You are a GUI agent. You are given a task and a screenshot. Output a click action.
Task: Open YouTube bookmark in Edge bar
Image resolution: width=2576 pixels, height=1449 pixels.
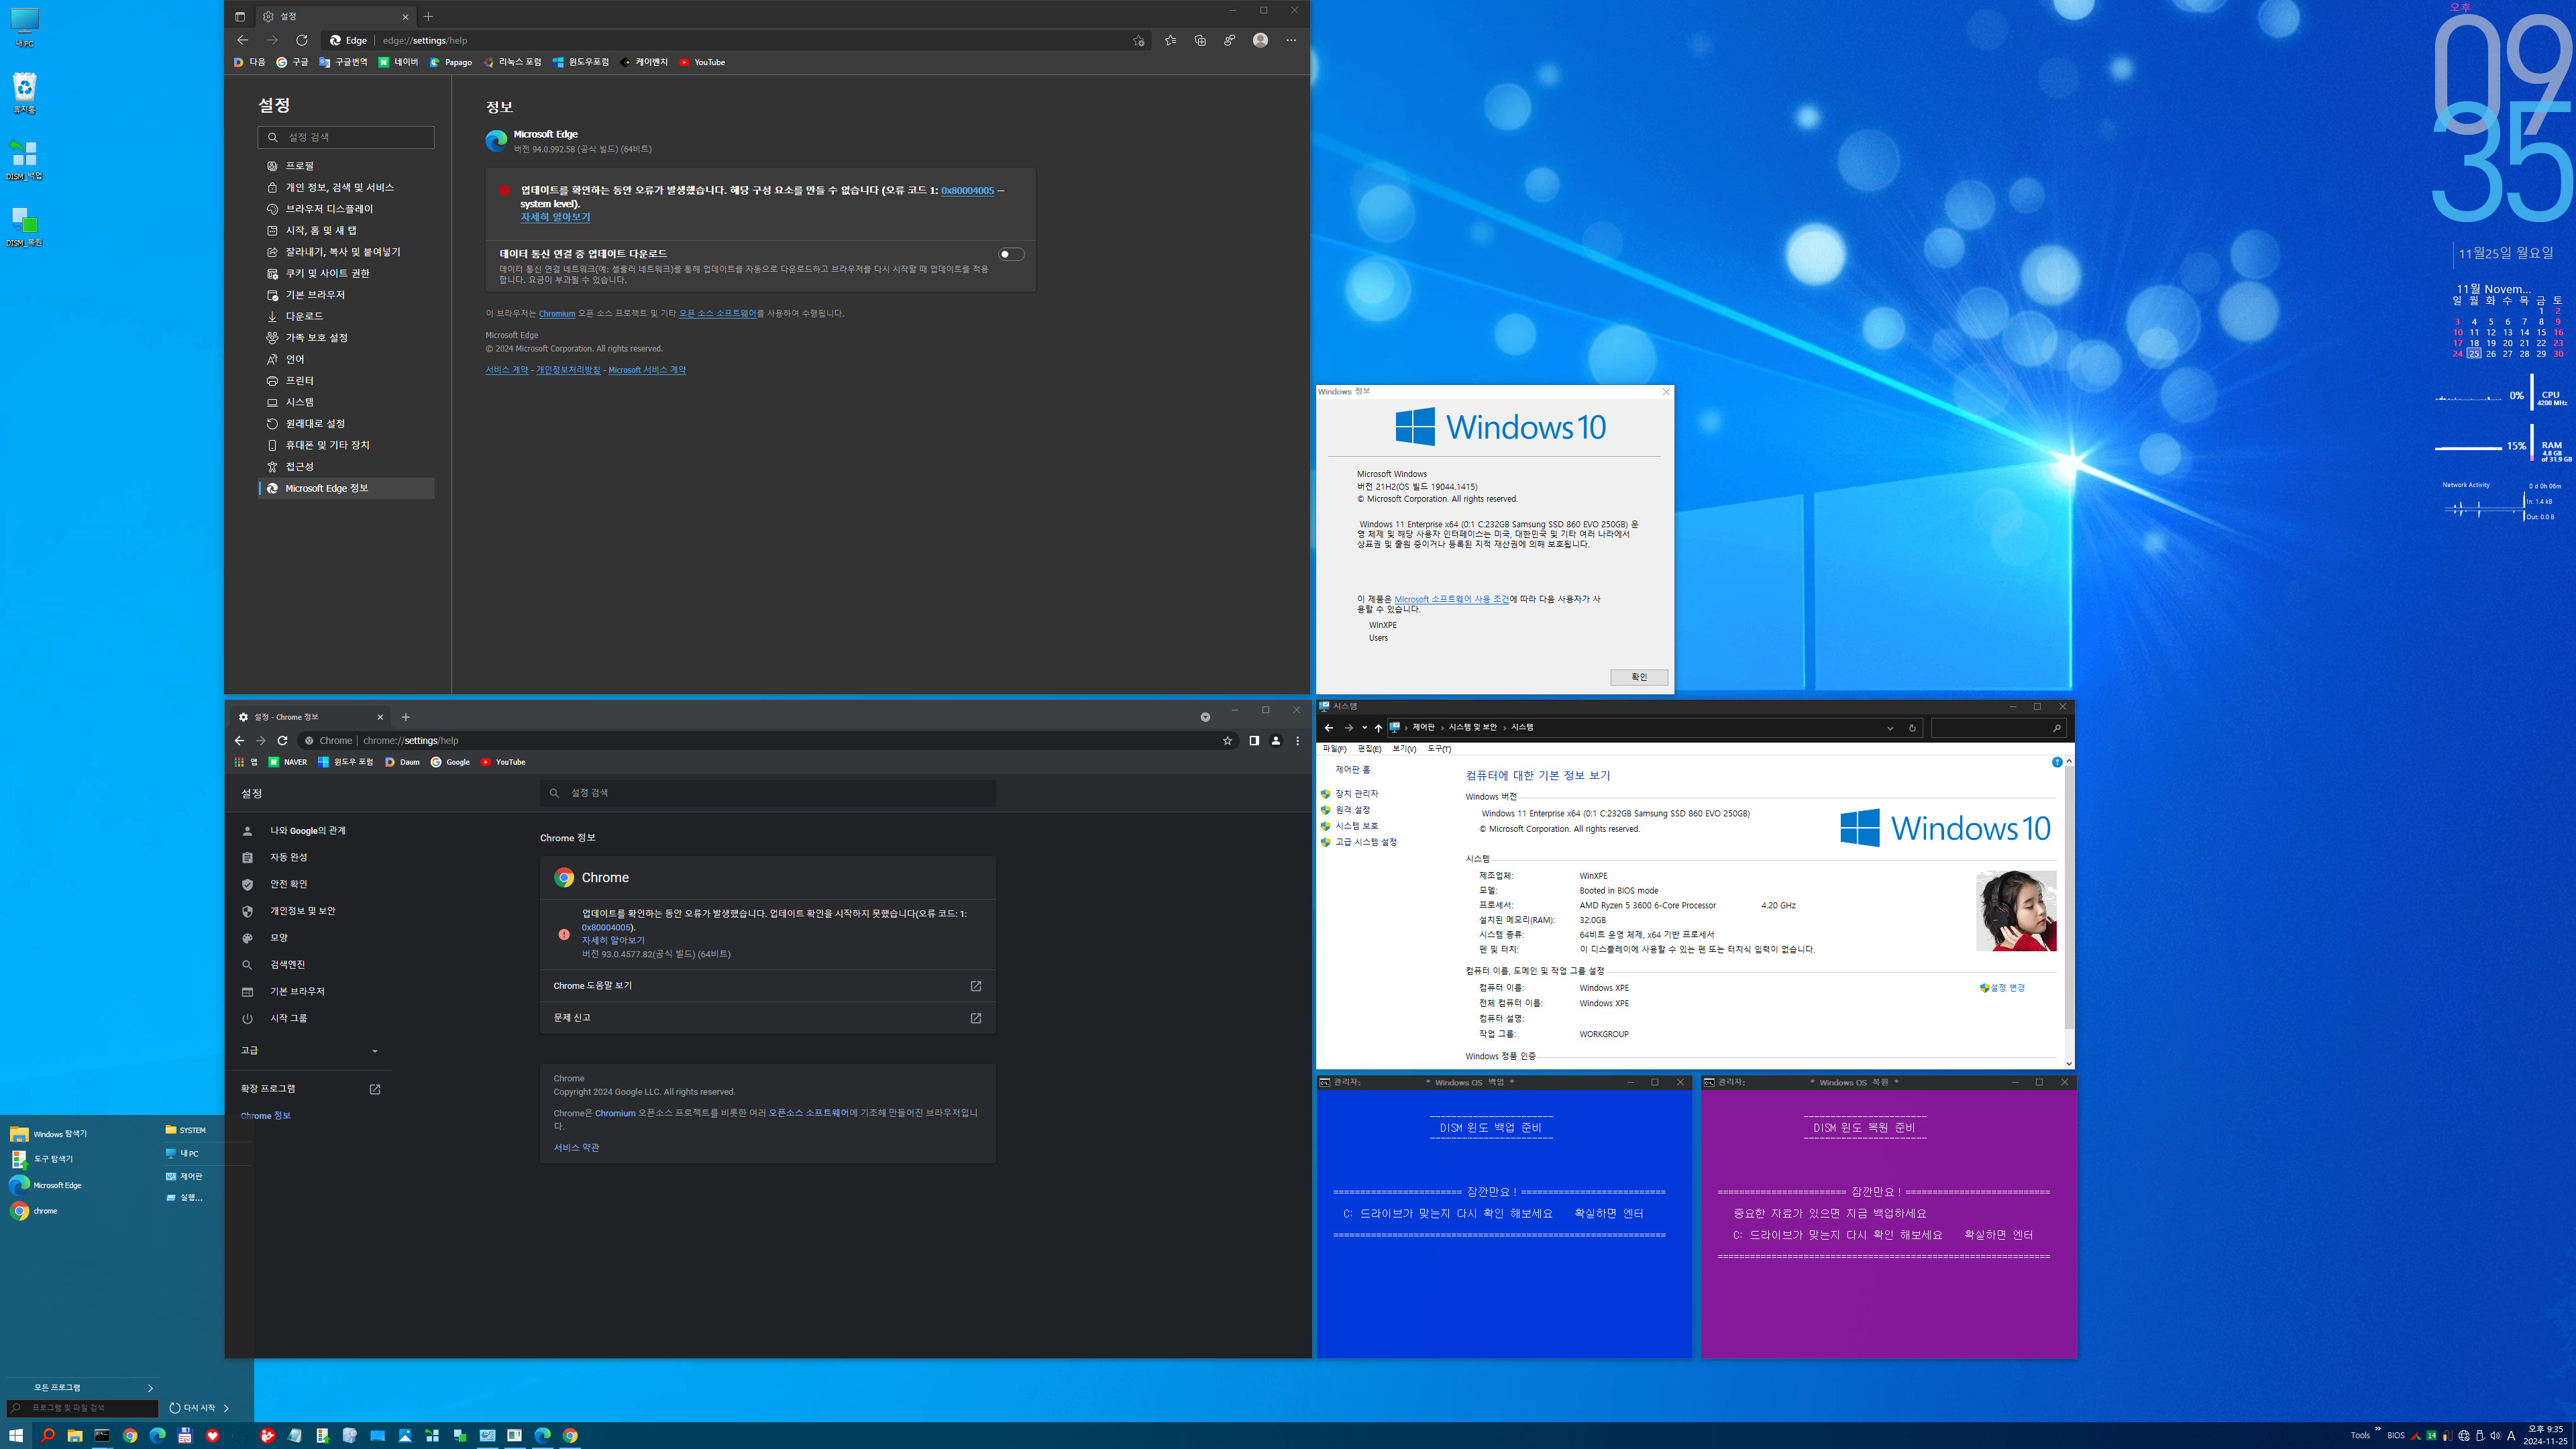(702, 62)
